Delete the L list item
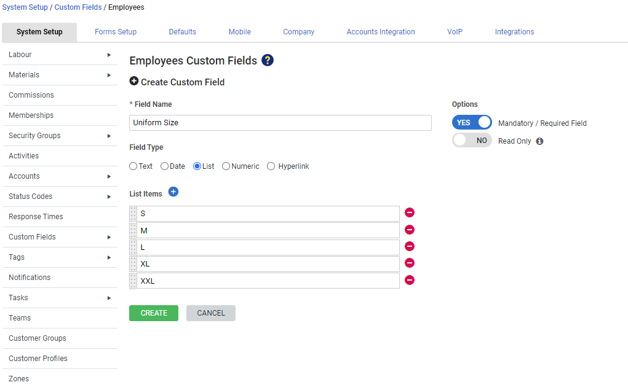 tap(409, 246)
